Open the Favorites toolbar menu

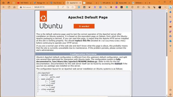pos(144,7)
